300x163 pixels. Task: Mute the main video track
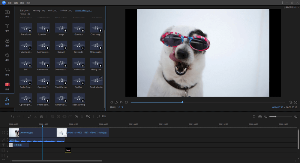tap(7, 131)
